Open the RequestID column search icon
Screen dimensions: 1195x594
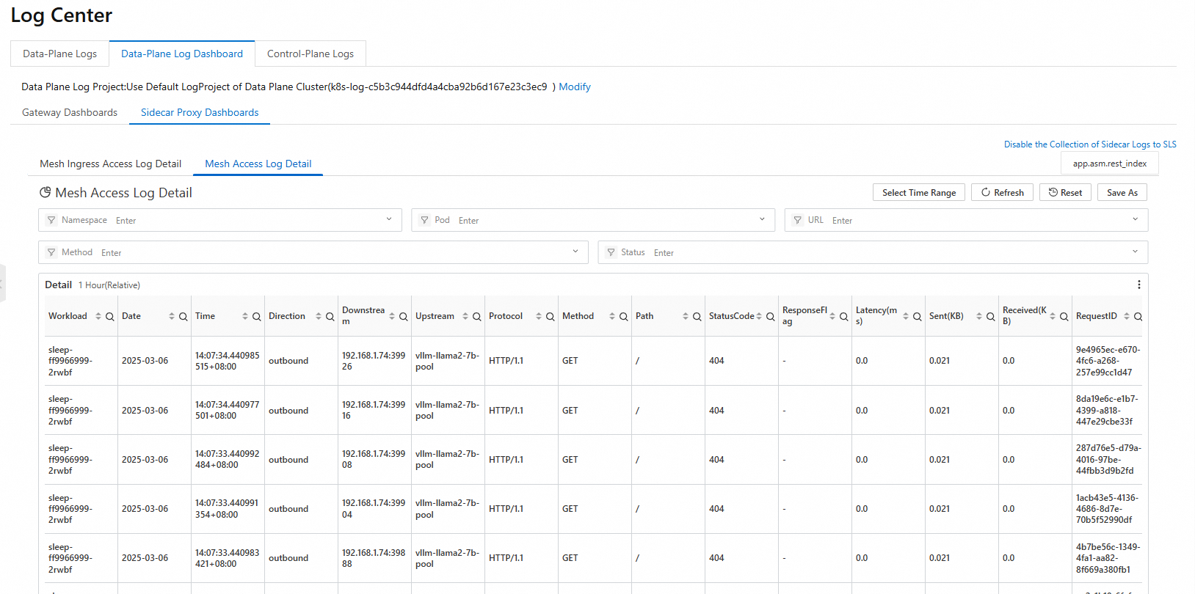[x=1138, y=317]
